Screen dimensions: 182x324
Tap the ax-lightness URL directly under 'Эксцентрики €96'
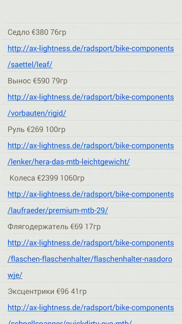pyautogui.click(x=91, y=308)
